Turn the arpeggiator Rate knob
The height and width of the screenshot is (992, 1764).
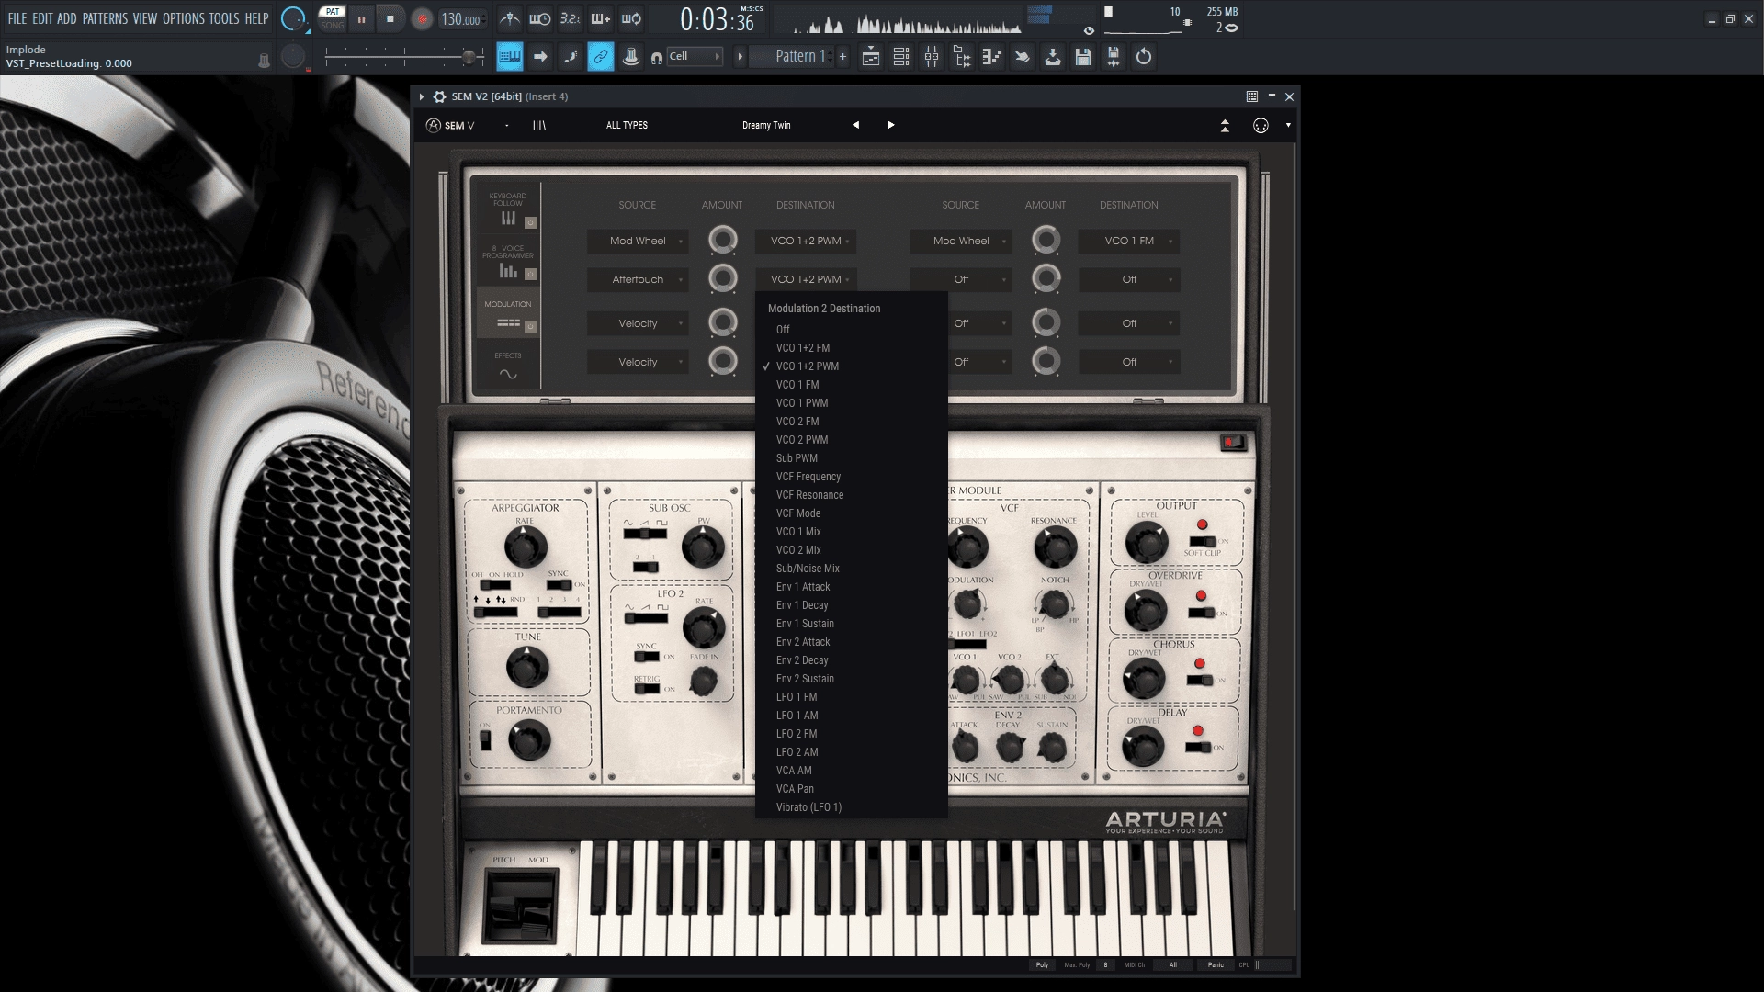(525, 548)
